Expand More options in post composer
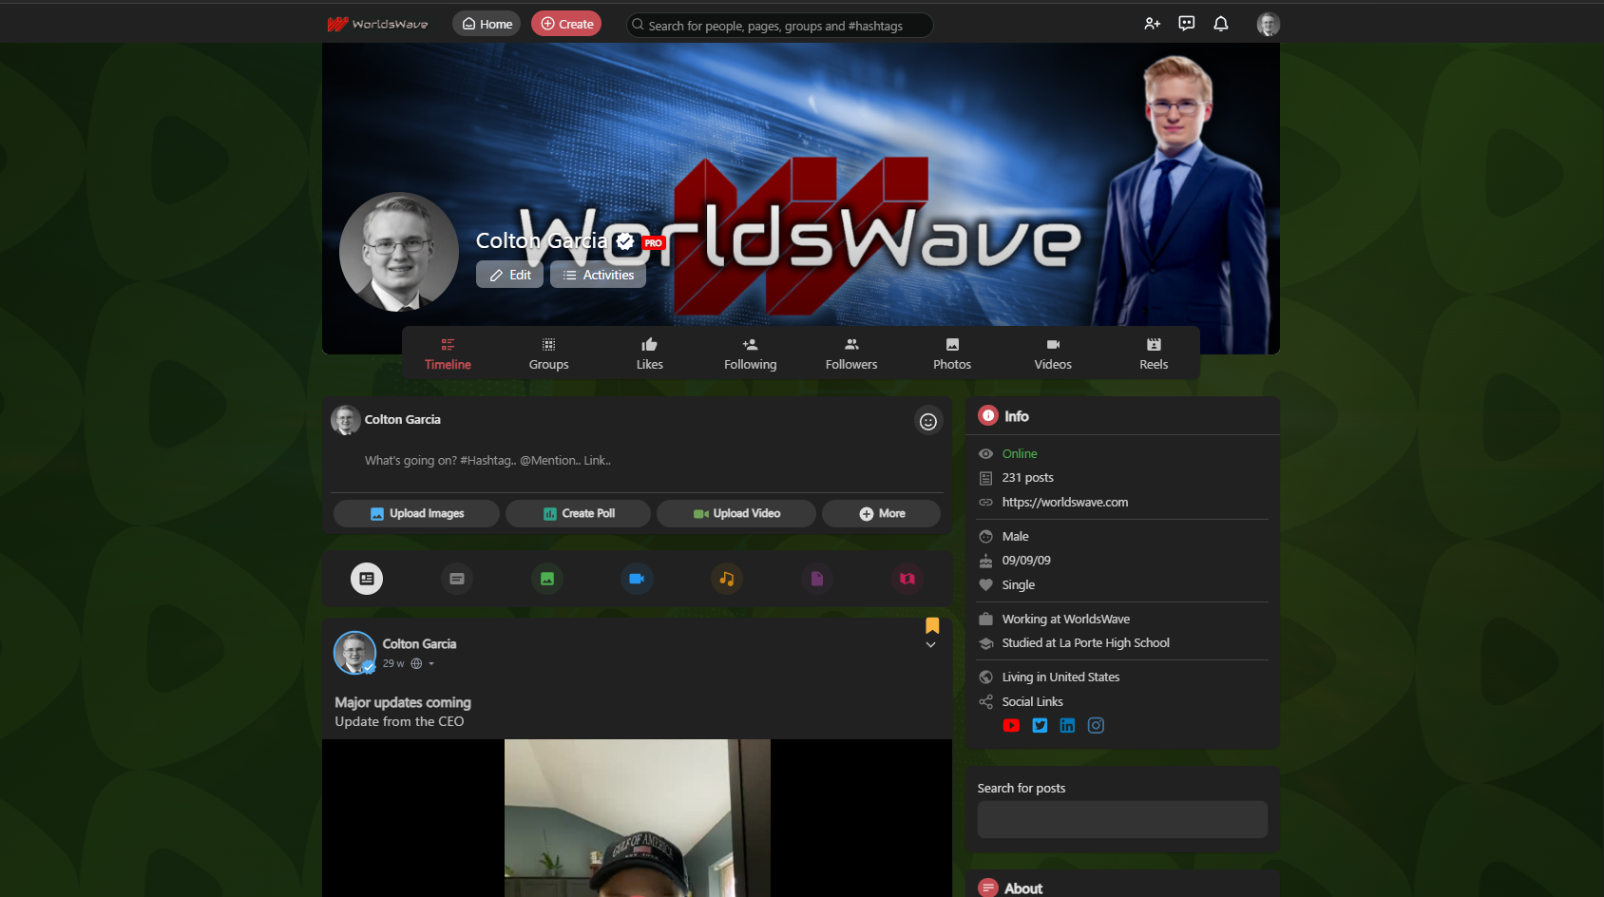The image size is (1604, 897). pyautogui.click(x=881, y=514)
